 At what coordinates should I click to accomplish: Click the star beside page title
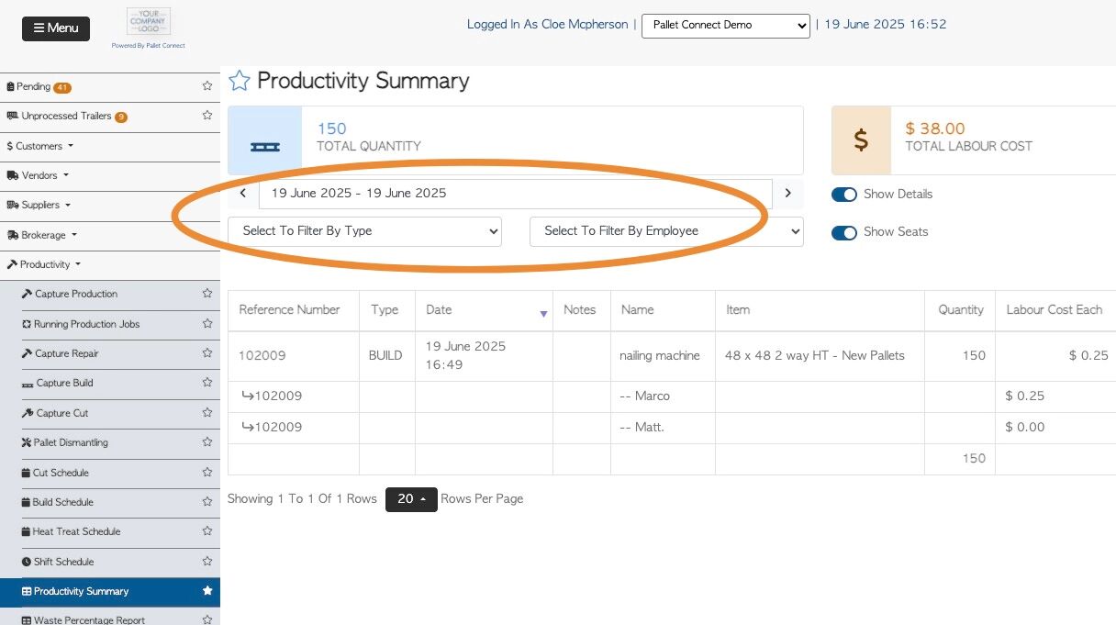tap(239, 81)
